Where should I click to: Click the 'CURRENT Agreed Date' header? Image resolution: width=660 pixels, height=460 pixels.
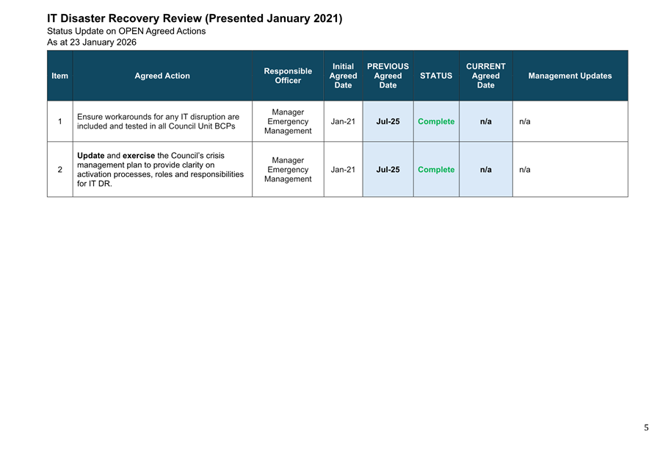click(485, 76)
